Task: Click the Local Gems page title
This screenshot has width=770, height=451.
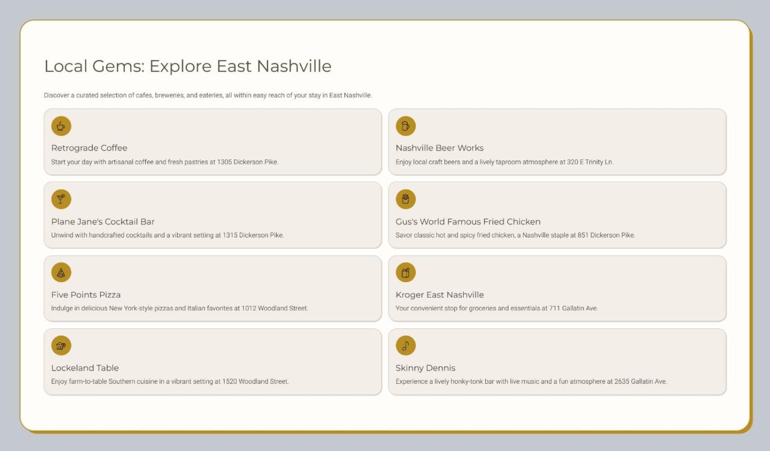Action: pos(188,66)
